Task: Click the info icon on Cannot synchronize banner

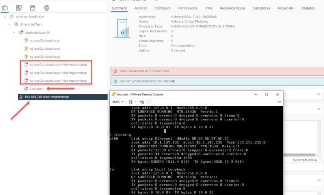Action: (x=115, y=81)
